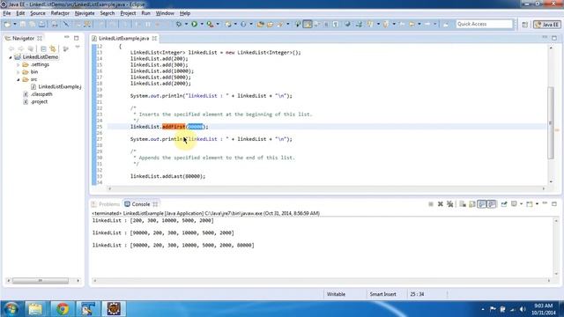Image resolution: width=564 pixels, height=317 pixels.
Task: Open the Window menu
Action: click(x=165, y=13)
